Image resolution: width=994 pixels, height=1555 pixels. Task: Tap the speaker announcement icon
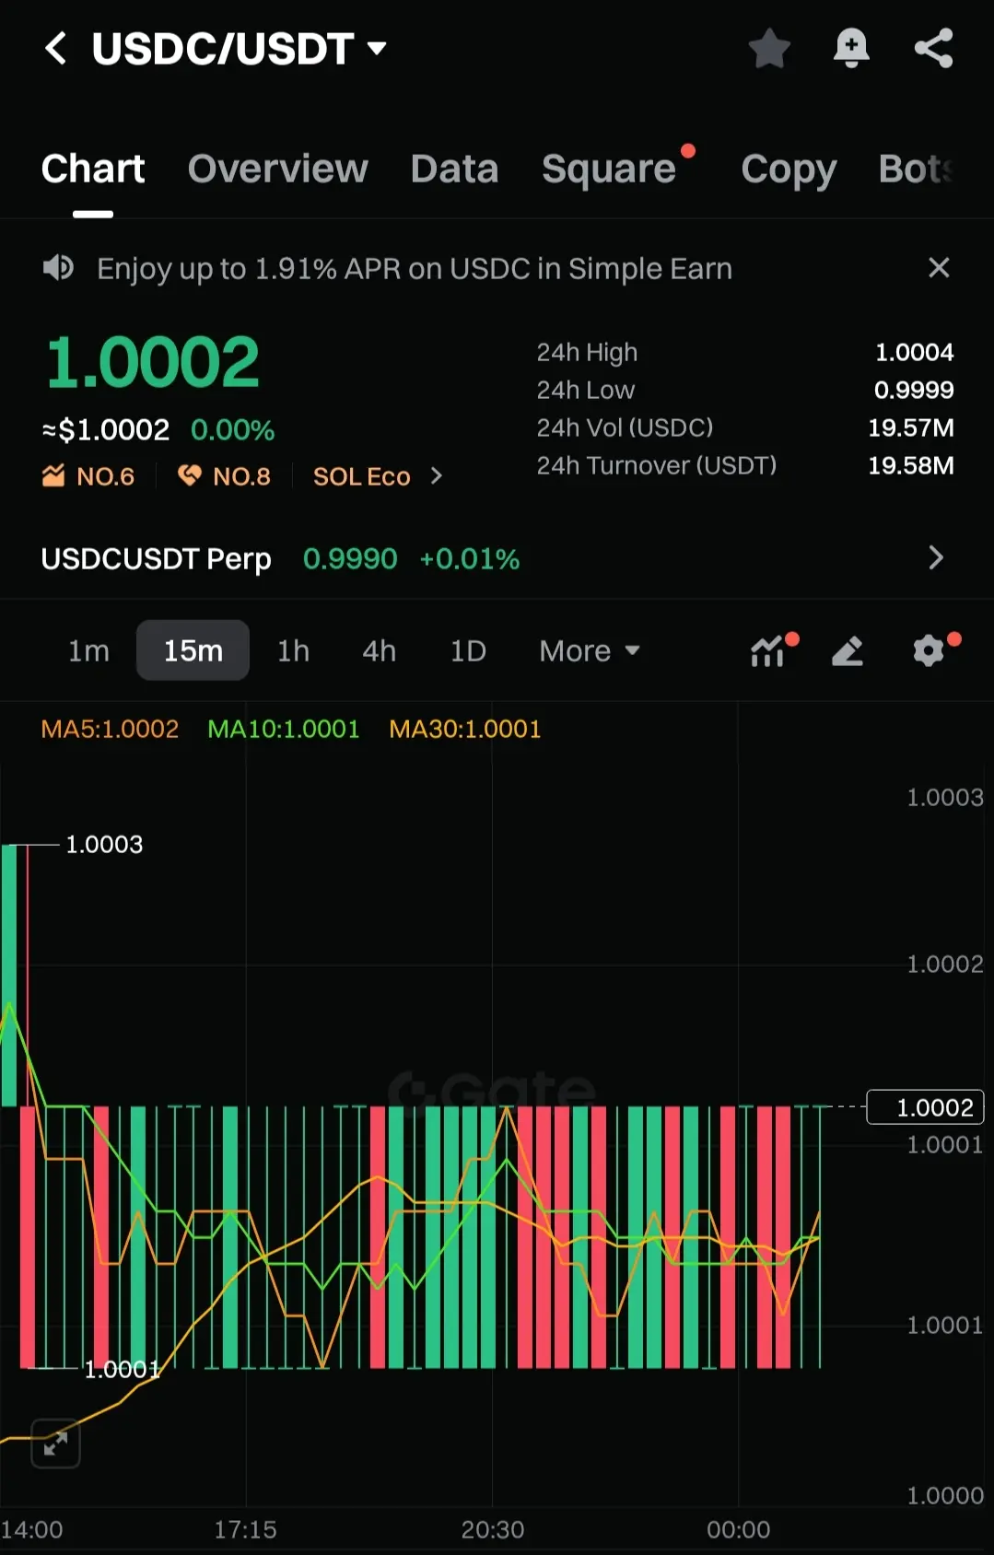(58, 268)
